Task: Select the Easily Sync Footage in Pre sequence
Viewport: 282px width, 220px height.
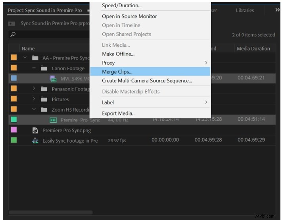Action: (x=70, y=141)
